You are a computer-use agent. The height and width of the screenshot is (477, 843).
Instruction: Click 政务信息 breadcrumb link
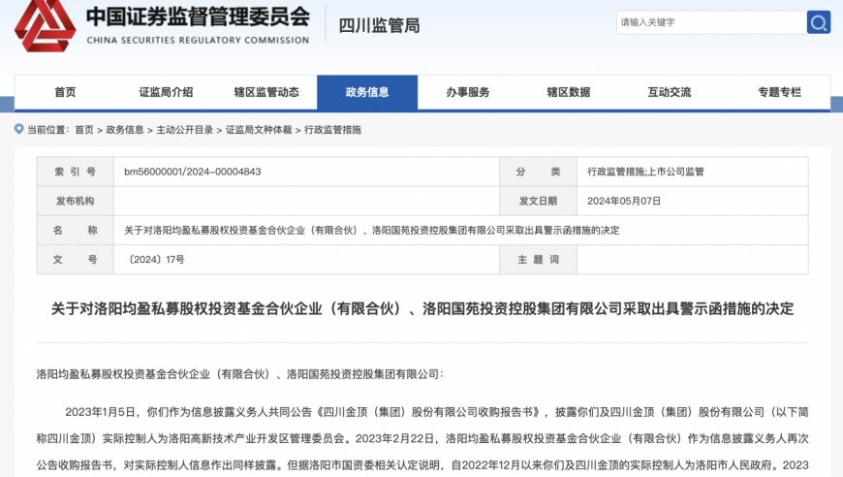point(125,130)
